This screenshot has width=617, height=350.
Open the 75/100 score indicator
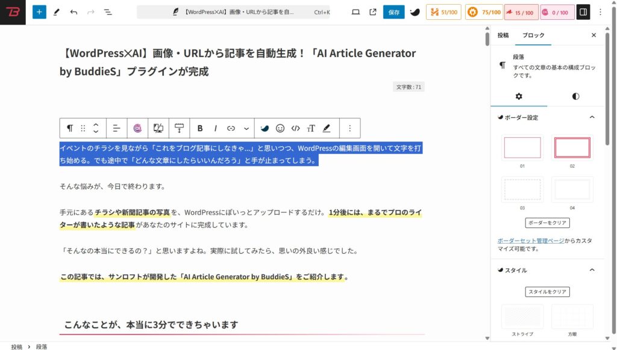pyautogui.click(x=484, y=12)
